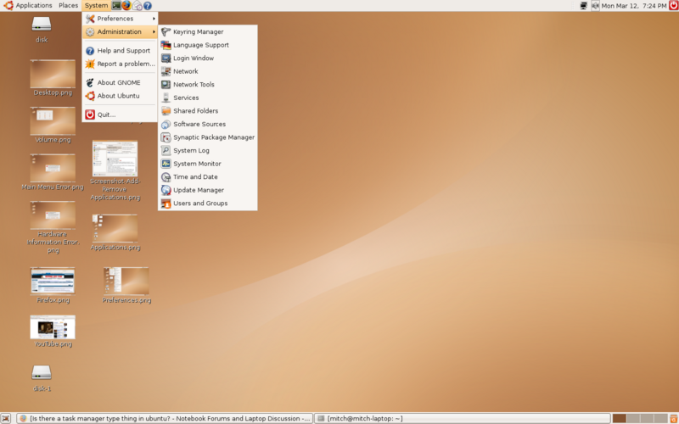The height and width of the screenshot is (424, 679).
Task: Select Desktop.png thumbnail
Action: click(53, 74)
